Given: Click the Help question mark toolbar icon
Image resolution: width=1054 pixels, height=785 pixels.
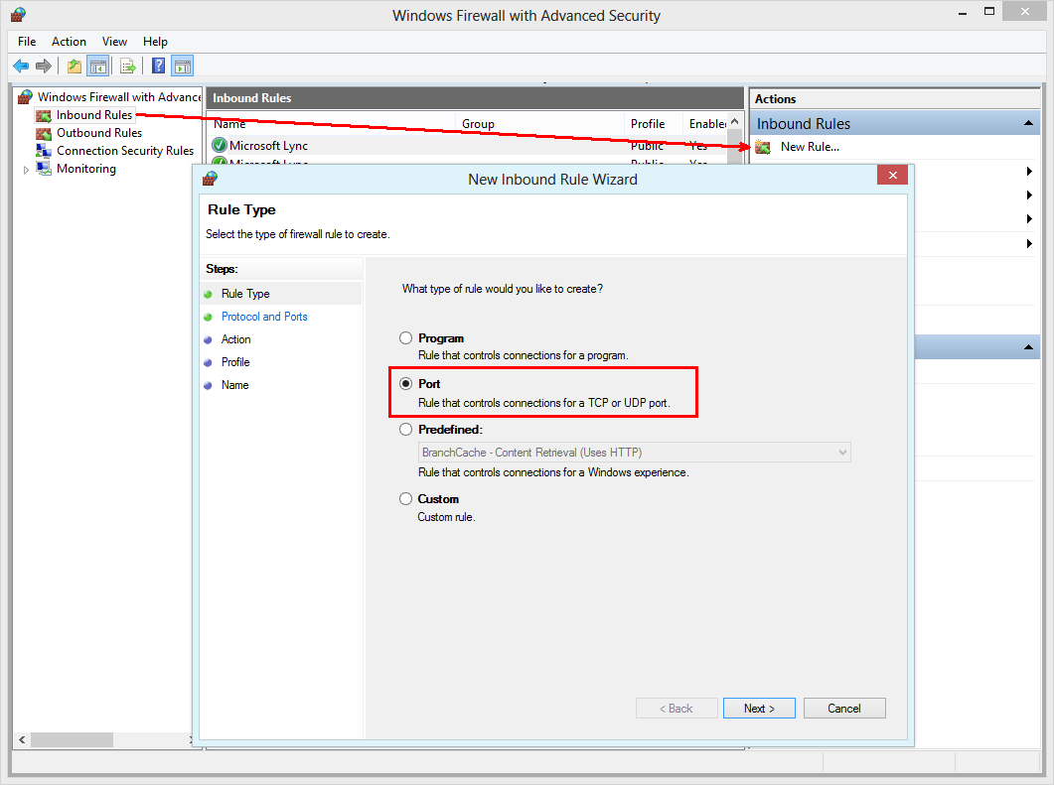Looking at the screenshot, I should [x=157, y=65].
